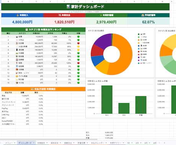This screenshot has height=145, width=176.
Task: Click the yellow status circle in the 水道光熱費 row
Action: (78, 47)
